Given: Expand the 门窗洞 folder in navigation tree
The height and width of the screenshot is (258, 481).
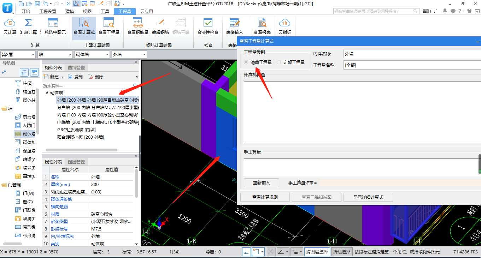Looking at the screenshot, I should (4, 185).
